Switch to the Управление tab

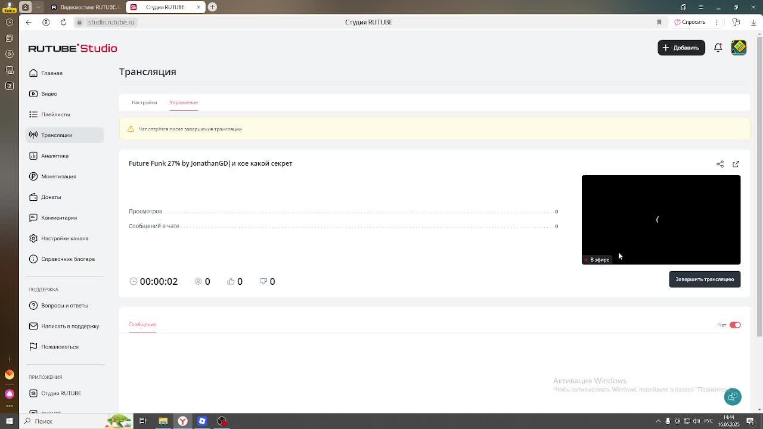(184, 102)
